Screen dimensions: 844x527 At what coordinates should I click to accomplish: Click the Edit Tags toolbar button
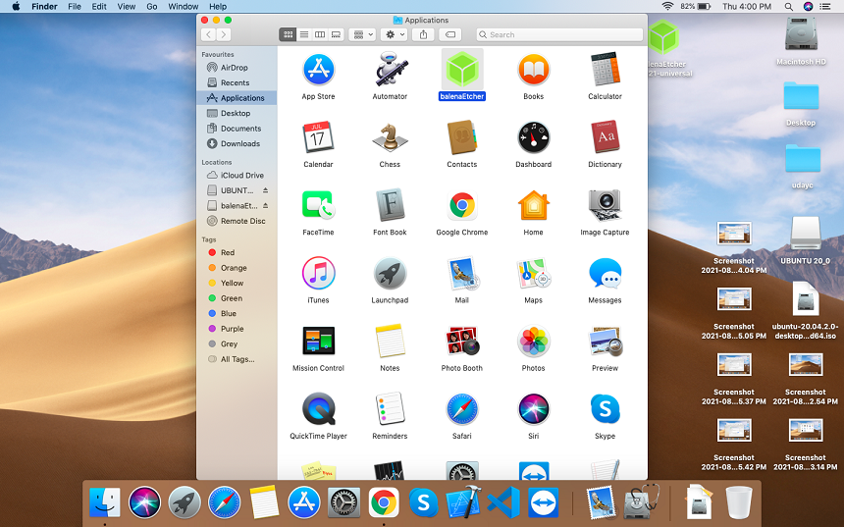(450, 34)
